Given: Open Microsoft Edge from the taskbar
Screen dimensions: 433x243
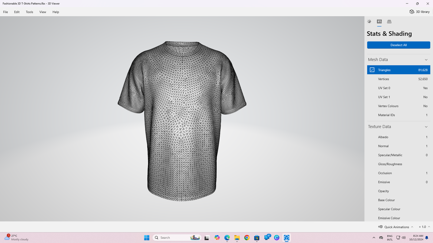Looking at the screenshot, I should [227, 238].
